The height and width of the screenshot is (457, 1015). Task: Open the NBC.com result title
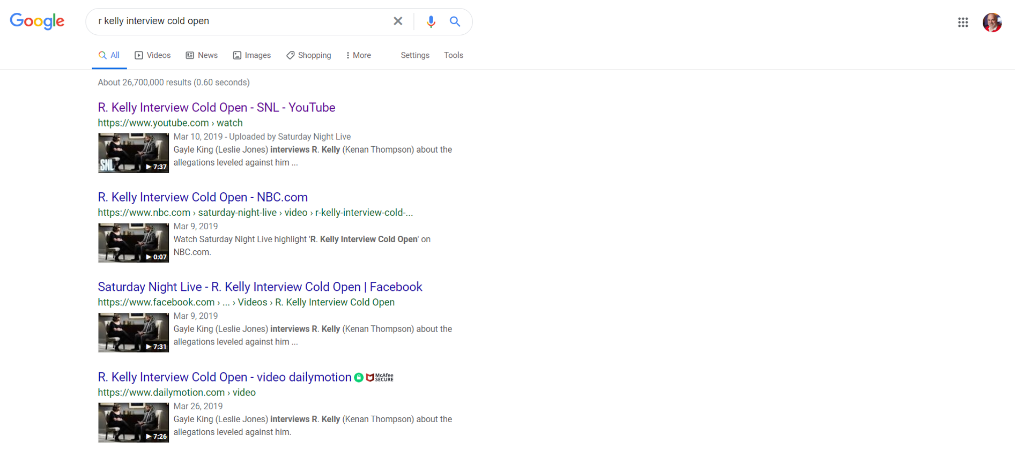203,197
